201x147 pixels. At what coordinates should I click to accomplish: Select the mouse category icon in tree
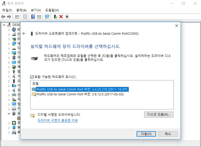pos(14,58)
